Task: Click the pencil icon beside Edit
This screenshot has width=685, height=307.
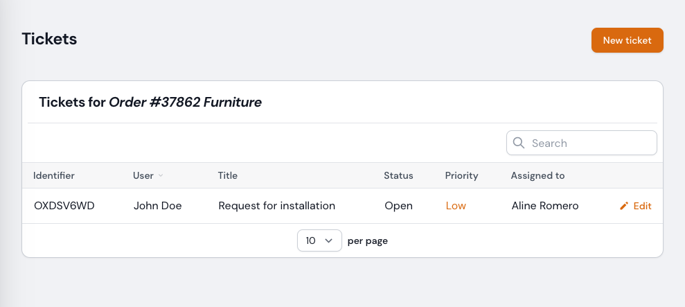Action: point(624,206)
